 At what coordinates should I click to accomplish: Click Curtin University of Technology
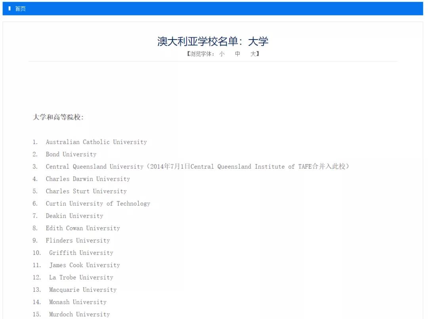98,203
